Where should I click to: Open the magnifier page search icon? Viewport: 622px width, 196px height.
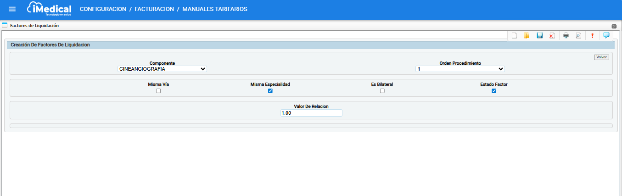[x=578, y=36]
